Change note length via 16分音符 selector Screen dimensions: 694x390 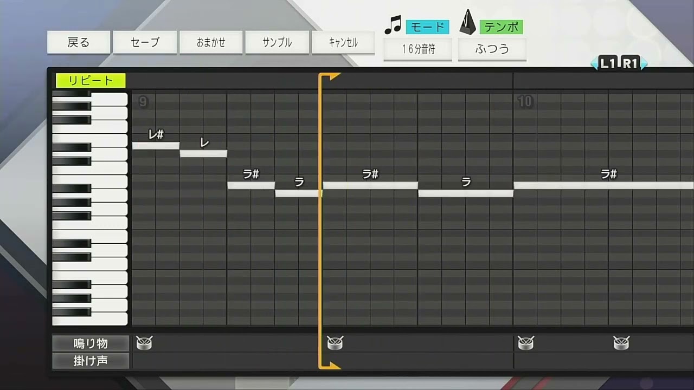coord(418,49)
